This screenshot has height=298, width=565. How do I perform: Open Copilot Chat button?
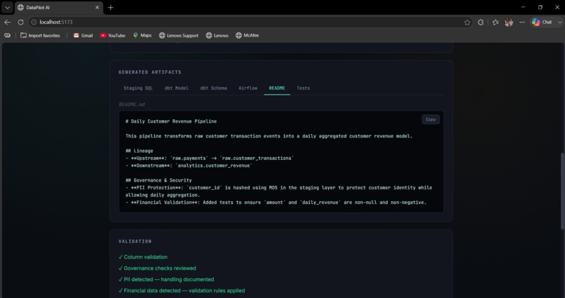pos(542,22)
